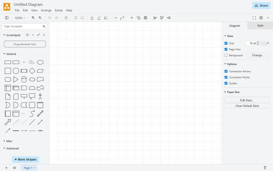Click the Clear Default Style button

point(247,106)
